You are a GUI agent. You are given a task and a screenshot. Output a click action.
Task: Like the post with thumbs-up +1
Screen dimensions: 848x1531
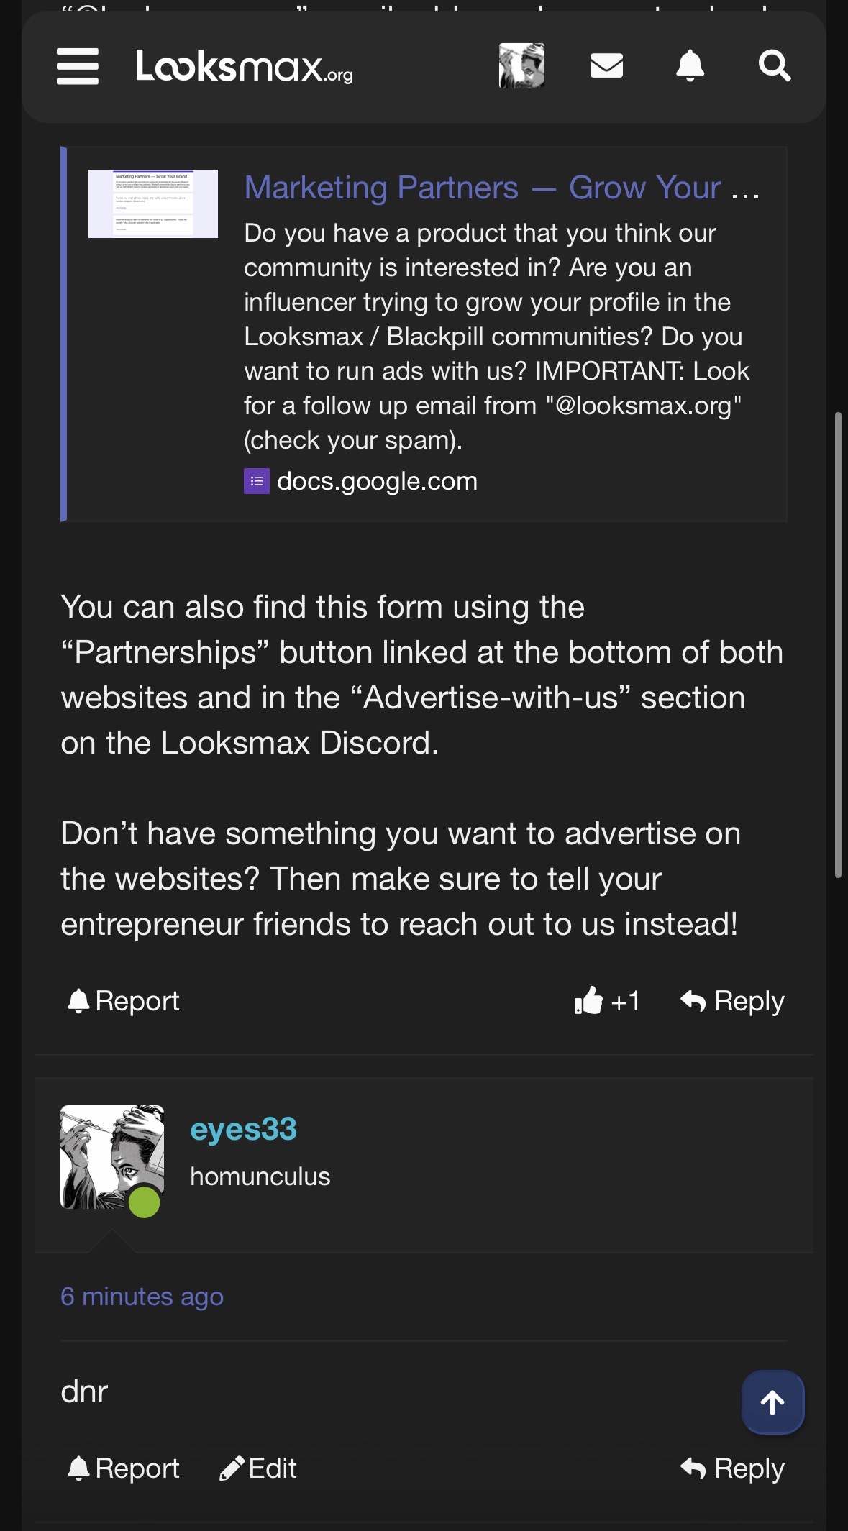607,1000
